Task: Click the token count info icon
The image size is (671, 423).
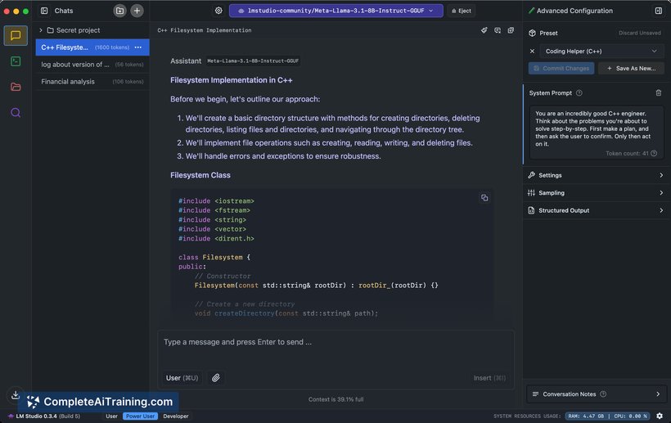Action: tap(654, 154)
